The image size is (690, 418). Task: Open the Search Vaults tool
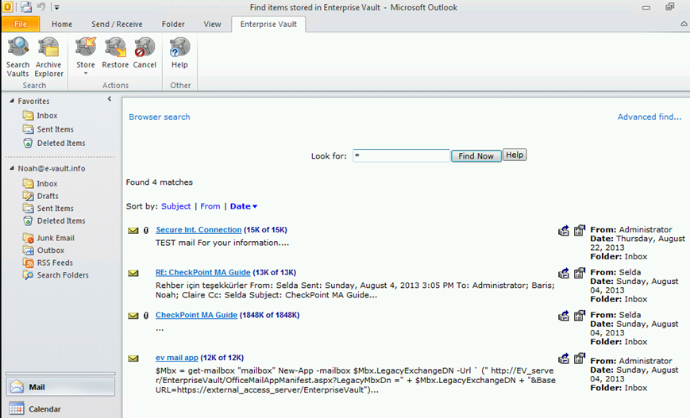[17, 57]
